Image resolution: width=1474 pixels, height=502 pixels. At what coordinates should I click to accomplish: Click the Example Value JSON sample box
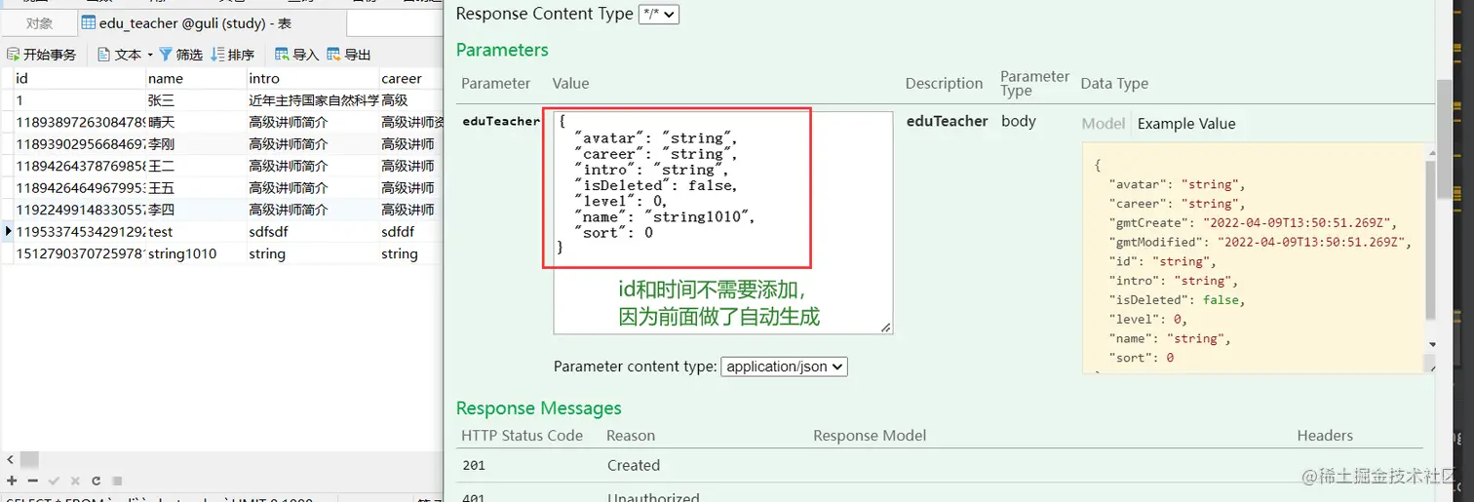(1252, 257)
